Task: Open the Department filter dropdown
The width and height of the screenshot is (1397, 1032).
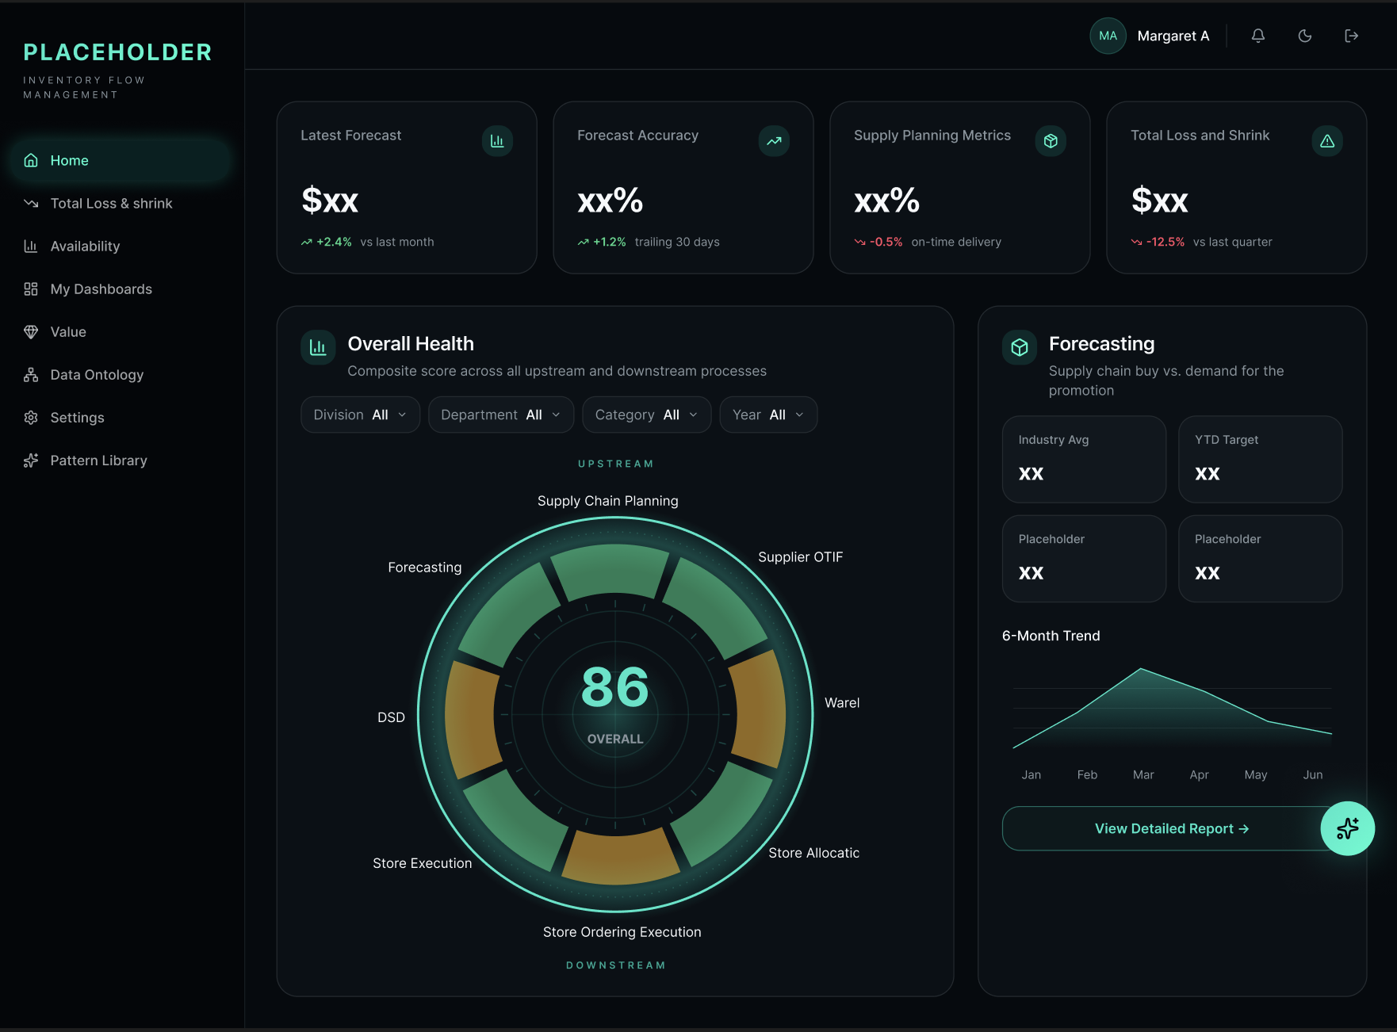Action: [501, 415]
